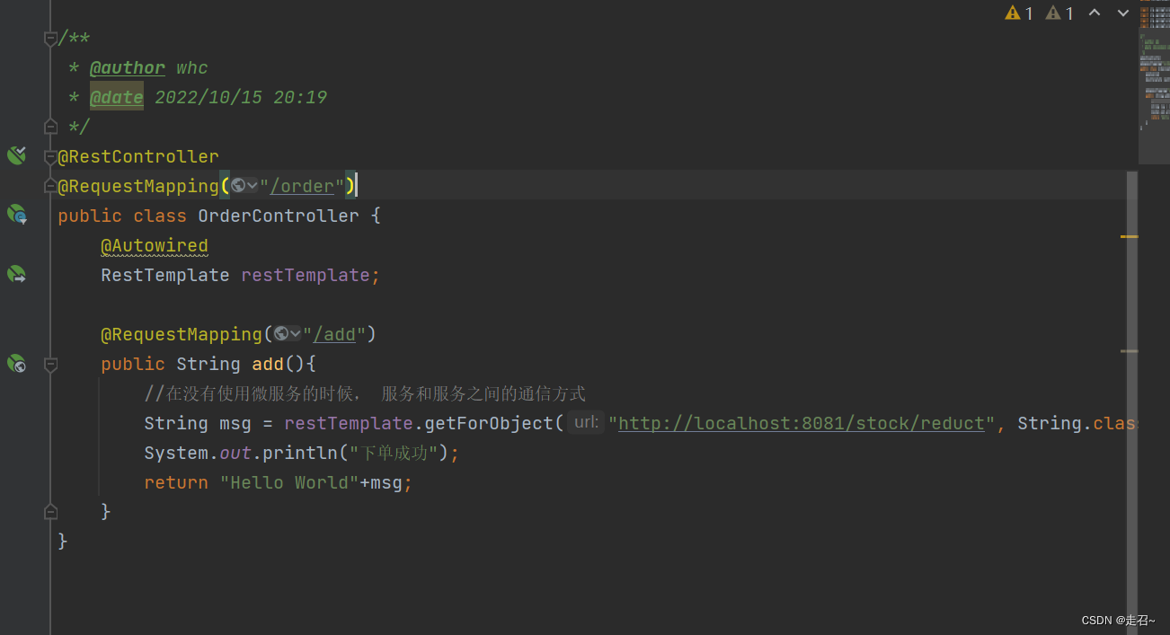The image size is (1170, 635).
Task: Click the OrderController class name
Action: click(279, 216)
